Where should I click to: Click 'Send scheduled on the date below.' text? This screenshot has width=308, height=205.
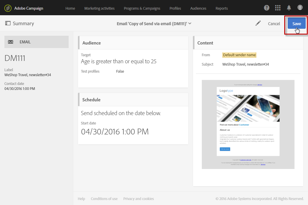121,113
